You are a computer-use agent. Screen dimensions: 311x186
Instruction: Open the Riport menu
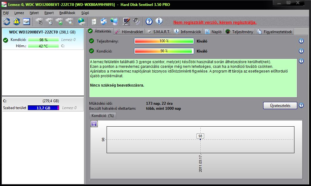click(x=49, y=13)
